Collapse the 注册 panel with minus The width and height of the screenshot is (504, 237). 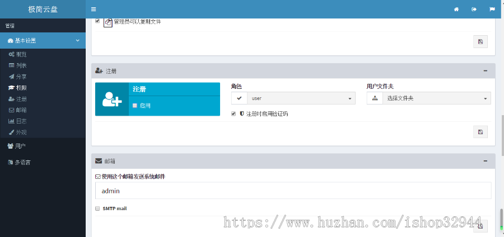click(x=486, y=71)
